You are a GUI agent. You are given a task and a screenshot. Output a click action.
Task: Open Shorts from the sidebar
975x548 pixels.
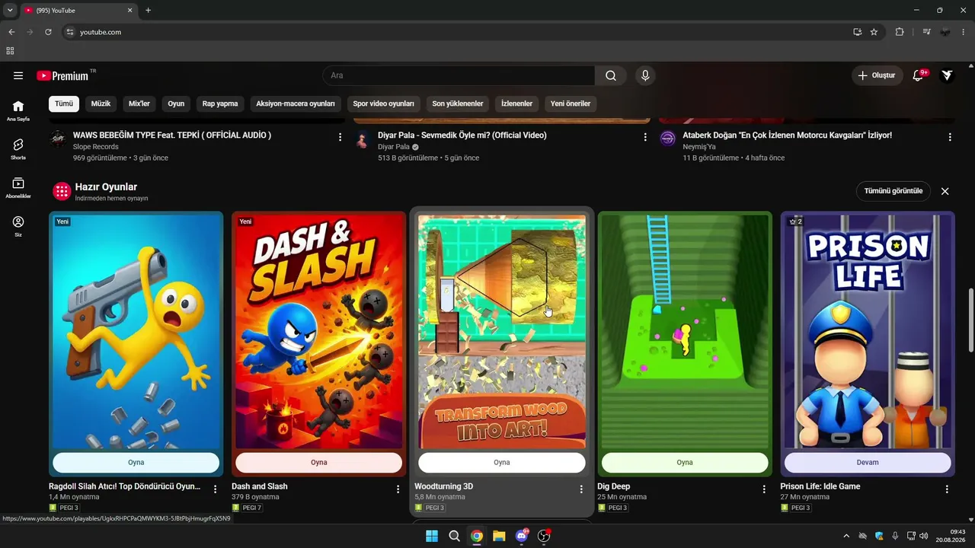[x=18, y=148]
